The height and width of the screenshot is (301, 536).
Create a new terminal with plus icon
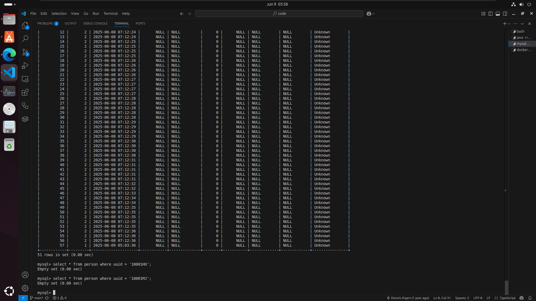504,24
